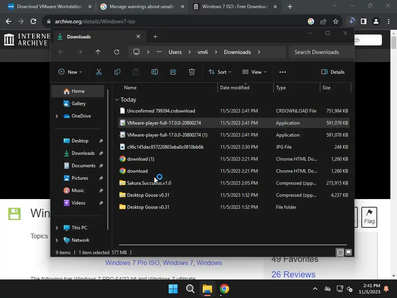The width and height of the screenshot is (397, 298).
Task: Click the Cut scissors icon in Explorer toolbar
Action: point(99,72)
